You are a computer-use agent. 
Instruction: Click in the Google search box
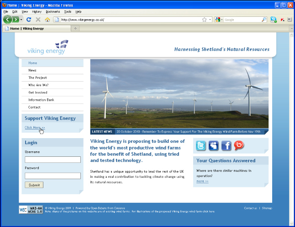[242, 20]
